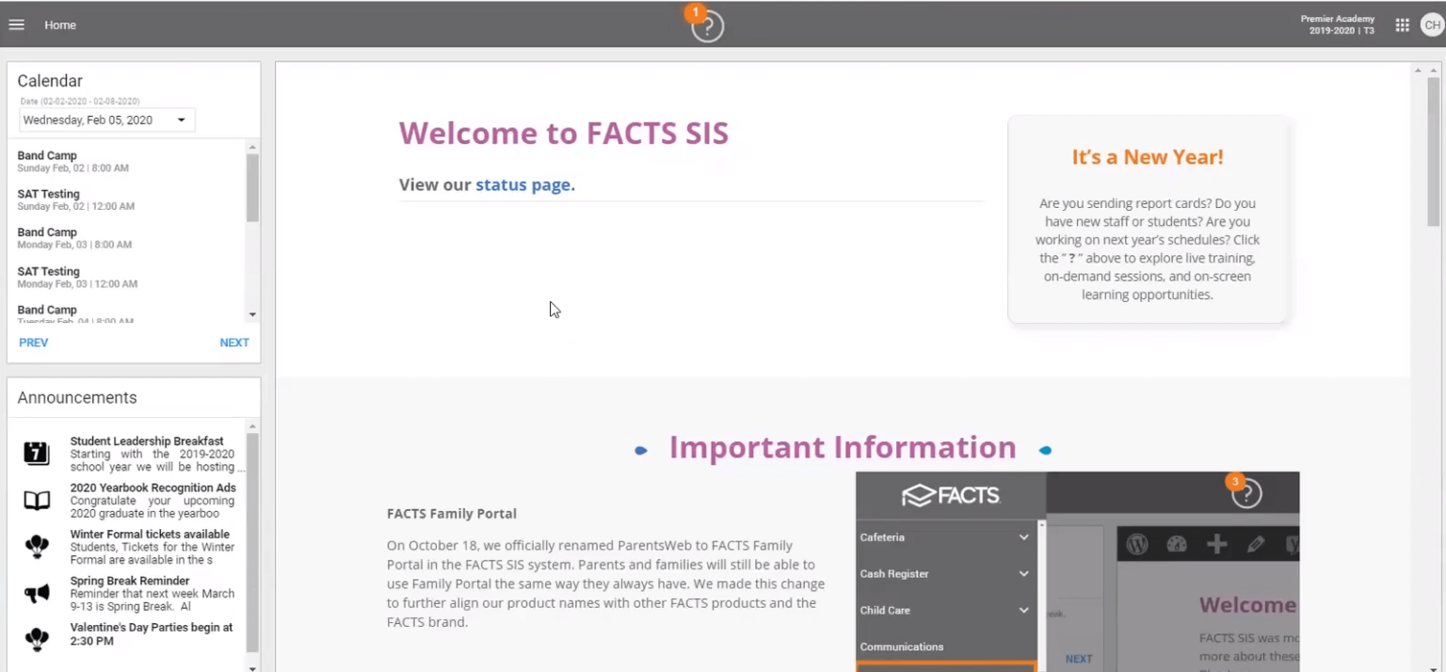1446x672 pixels.
Task: Click PREV in the Calendar panel
Action: [33, 342]
